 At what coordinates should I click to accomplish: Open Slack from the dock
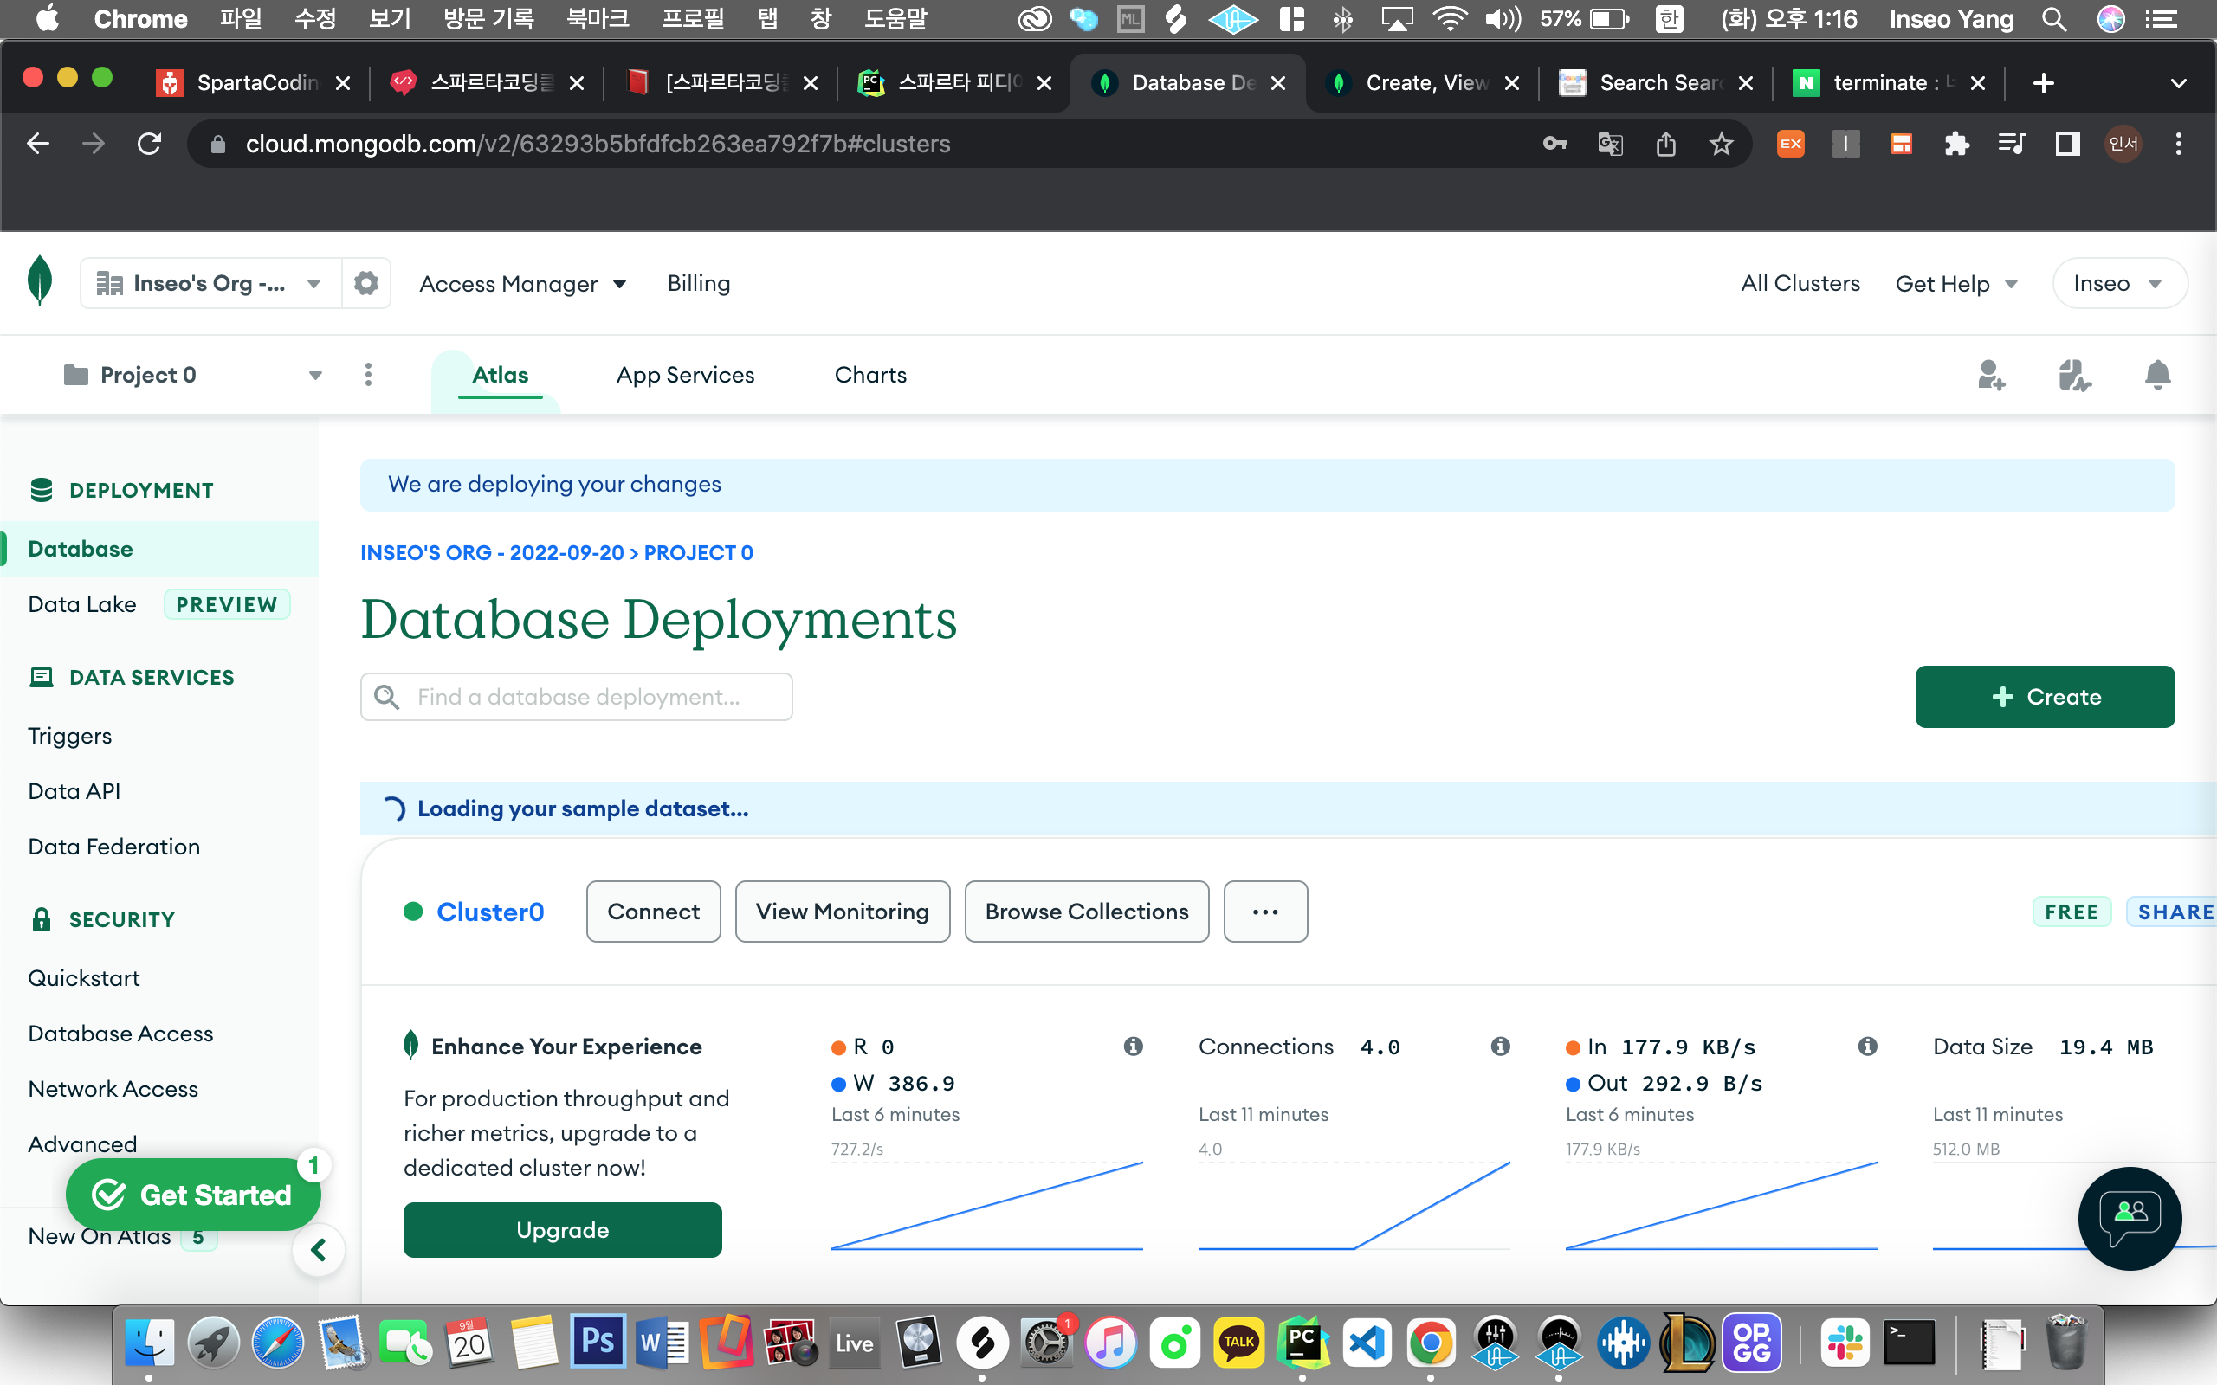point(1845,1343)
